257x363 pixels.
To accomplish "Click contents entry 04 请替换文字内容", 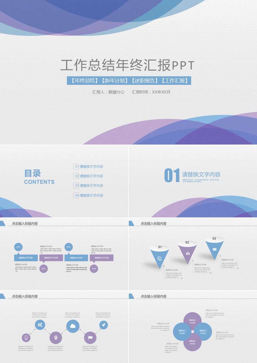I will (88, 195).
